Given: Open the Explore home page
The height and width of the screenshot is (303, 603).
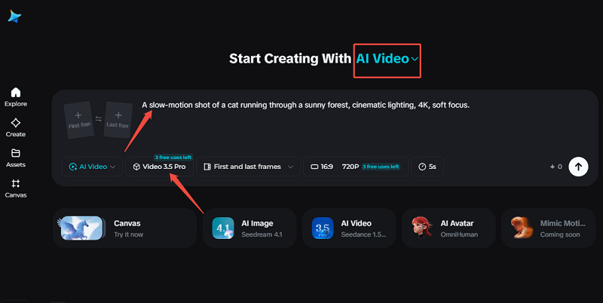Looking at the screenshot, I should tap(16, 97).
